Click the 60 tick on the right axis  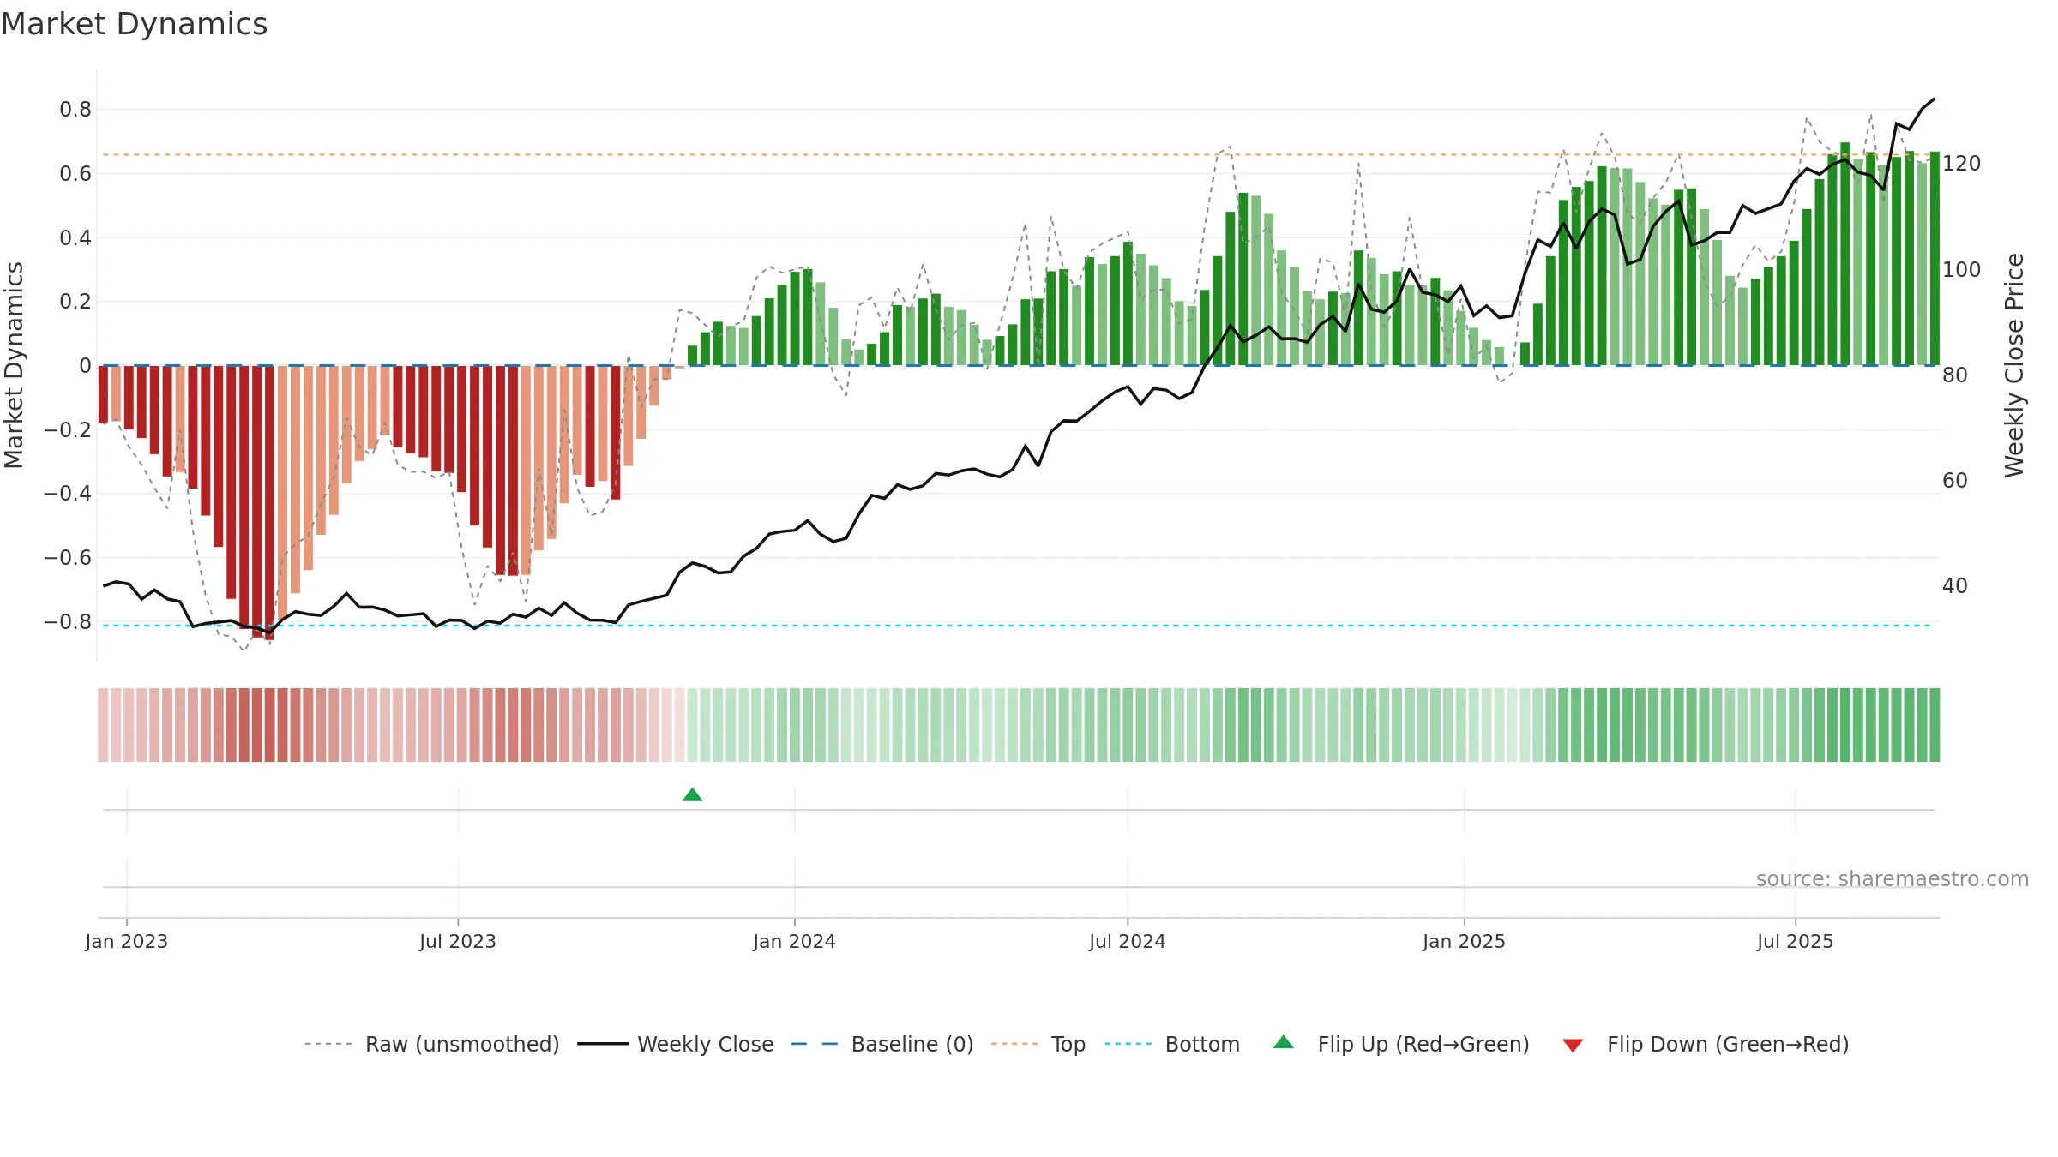[1955, 480]
